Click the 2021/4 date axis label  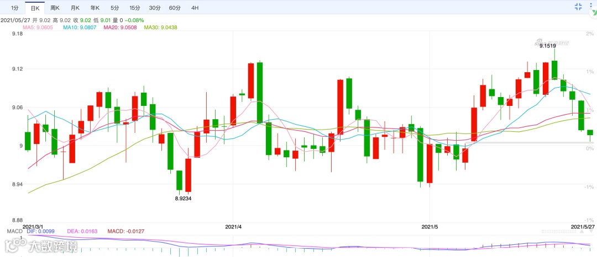pos(233,227)
